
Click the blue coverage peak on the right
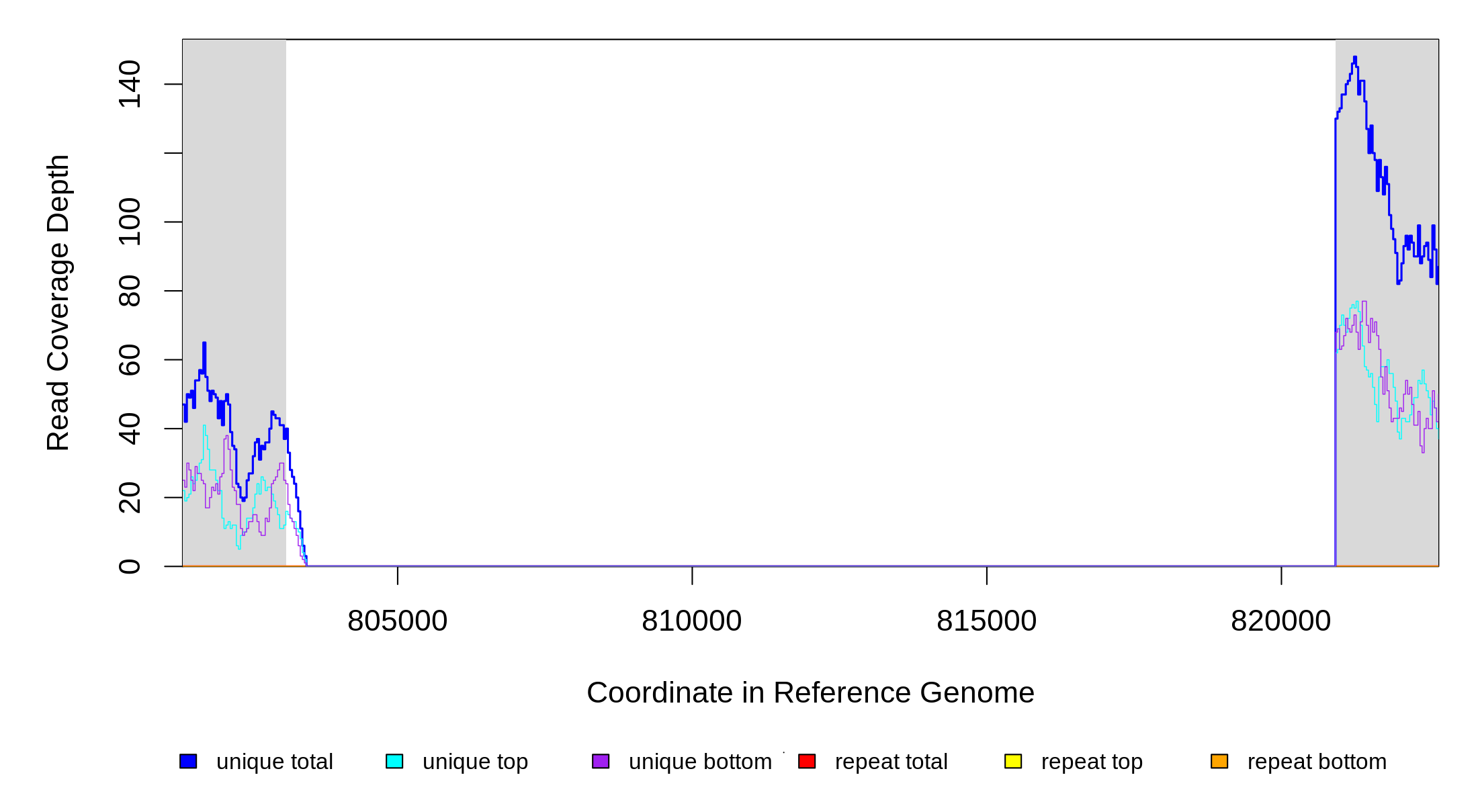click(1354, 60)
